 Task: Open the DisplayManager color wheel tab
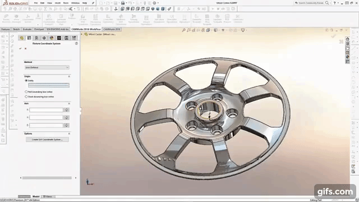[x=52, y=38]
